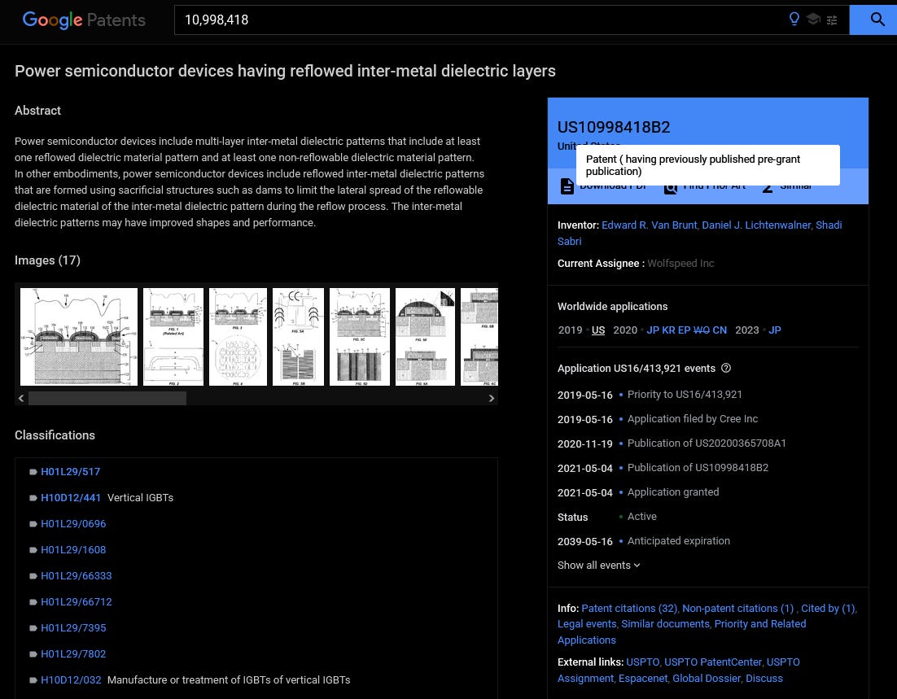Viewport: 897px width, 699px height.
Task: Click publication number US10998418B2 heading
Action: 614,127
